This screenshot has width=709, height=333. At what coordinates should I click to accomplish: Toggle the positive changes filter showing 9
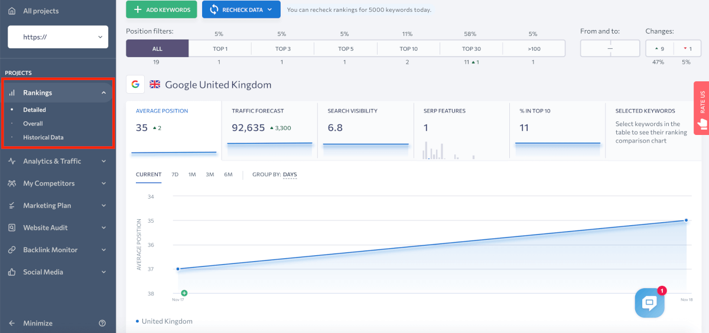point(658,48)
